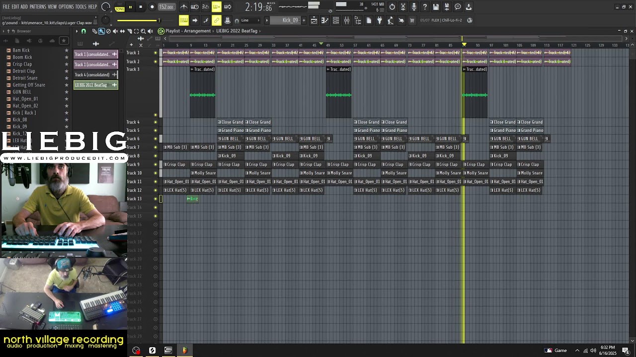Viewport: 636px width, 357px height.
Task: Open the view browser icon
Action: click(x=358, y=20)
